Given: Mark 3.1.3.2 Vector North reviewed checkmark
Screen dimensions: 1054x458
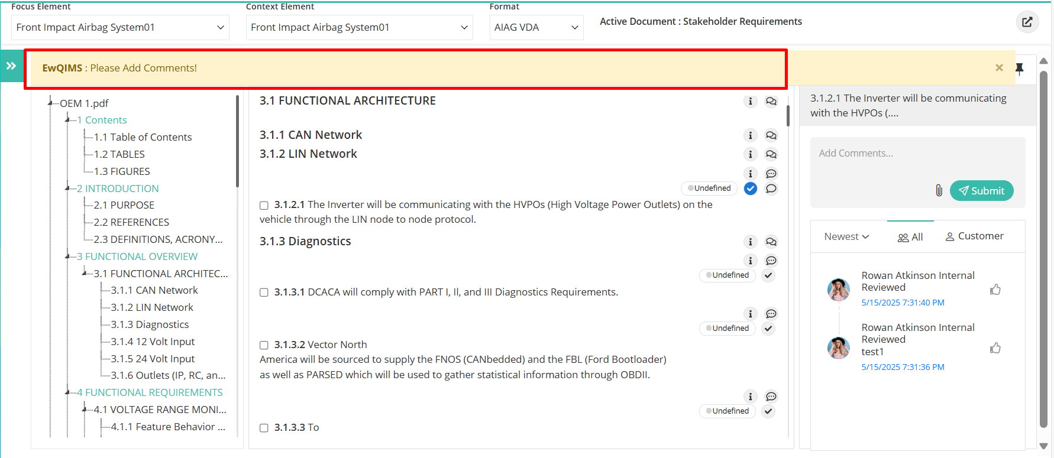Looking at the screenshot, I should point(768,329).
